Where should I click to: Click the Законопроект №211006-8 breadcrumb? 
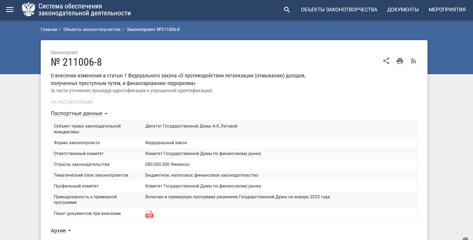tap(153, 30)
